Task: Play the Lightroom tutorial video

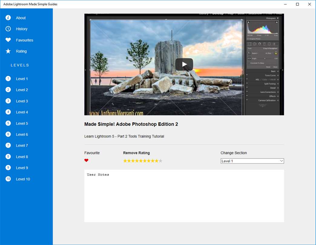Action: point(184,64)
